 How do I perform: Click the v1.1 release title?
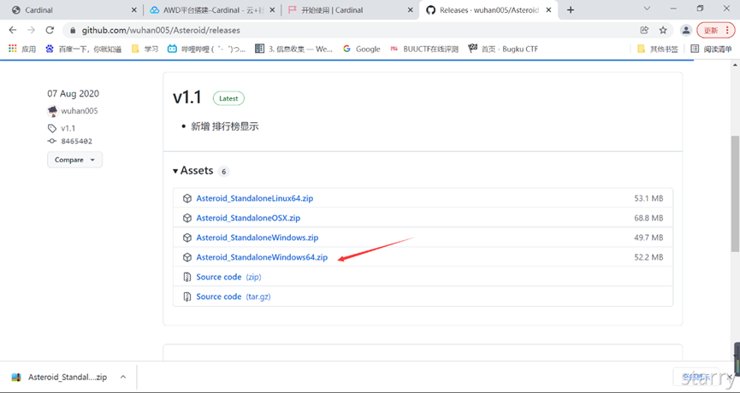coord(186,97)
